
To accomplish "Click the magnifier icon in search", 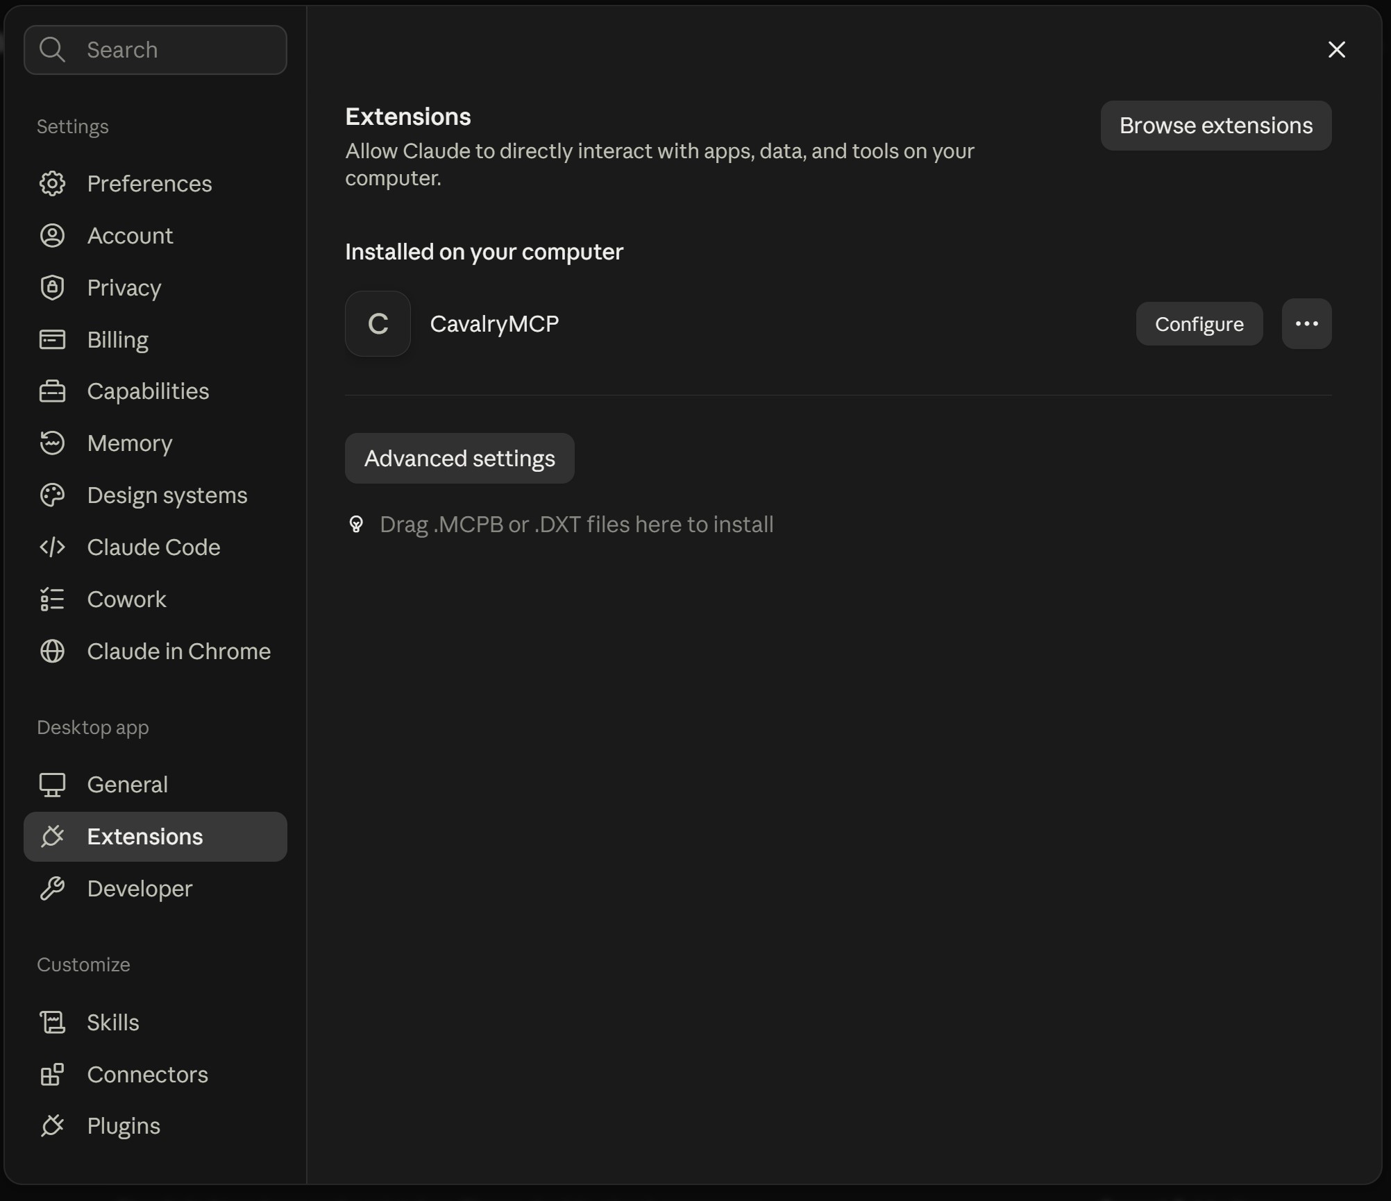I will (x=52, y=50).
